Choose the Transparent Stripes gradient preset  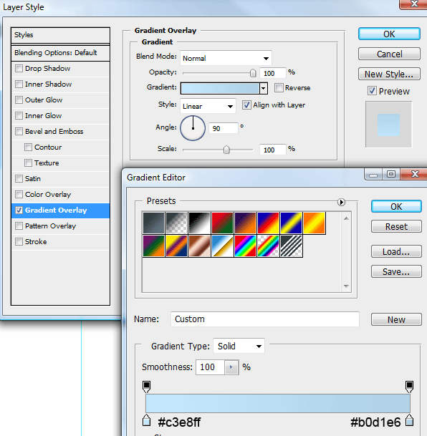pyautogui.click(x=292, y=246)
